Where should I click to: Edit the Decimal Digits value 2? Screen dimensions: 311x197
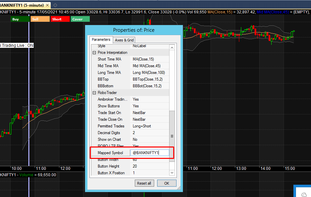[150, 133]
